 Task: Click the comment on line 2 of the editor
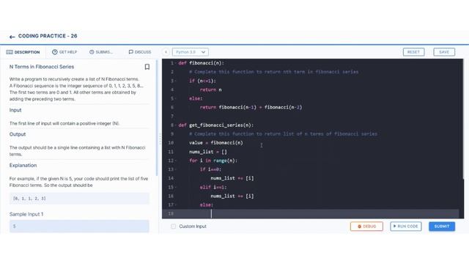coord(273,72)
